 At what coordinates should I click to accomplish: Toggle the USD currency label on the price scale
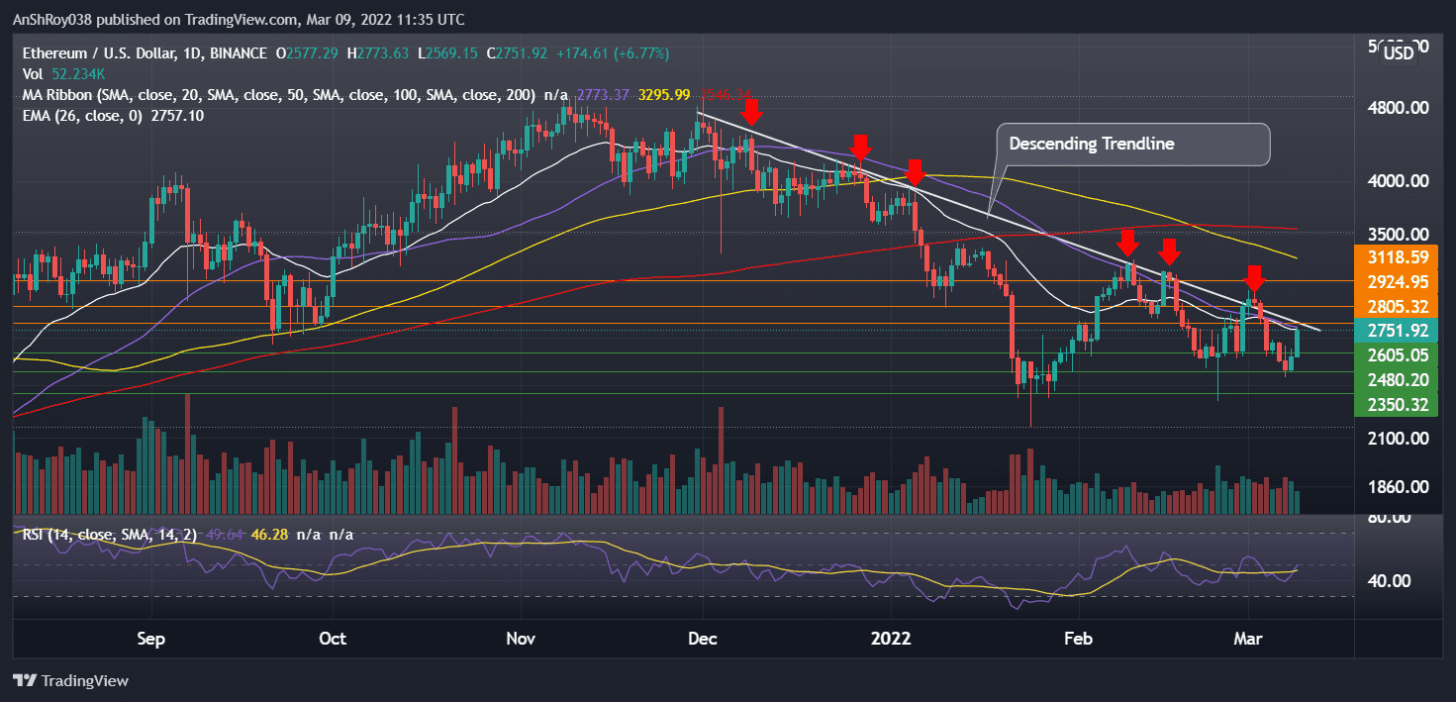pos(1397,54)
